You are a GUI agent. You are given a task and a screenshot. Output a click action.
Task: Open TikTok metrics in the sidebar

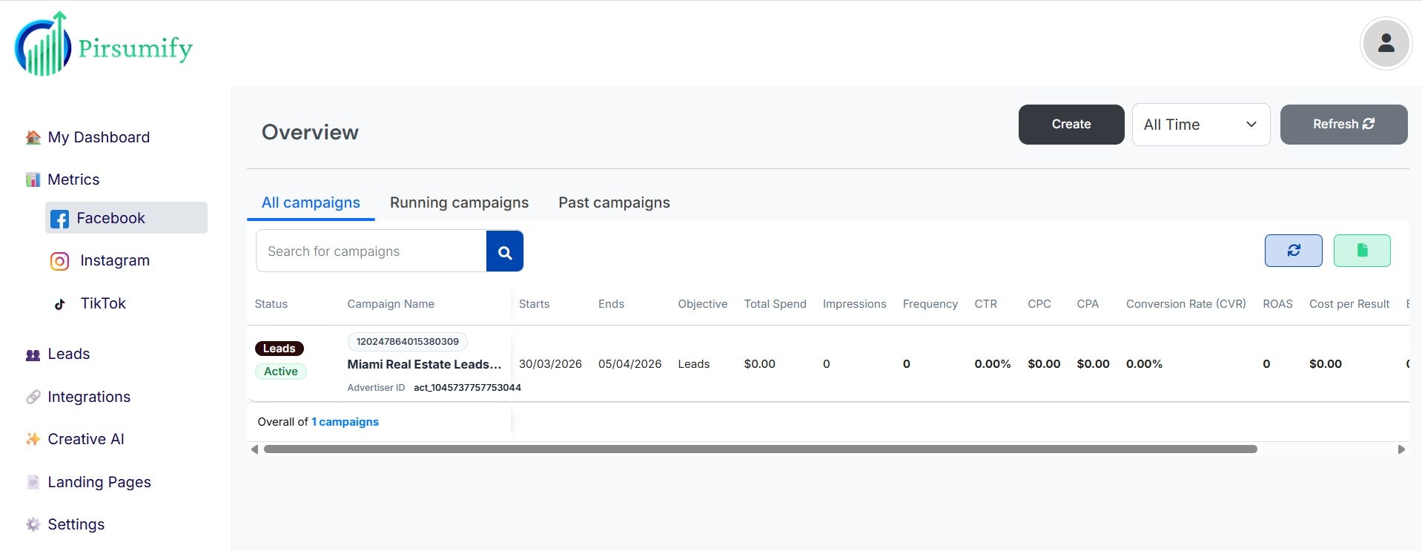click(x=103, y=303)
